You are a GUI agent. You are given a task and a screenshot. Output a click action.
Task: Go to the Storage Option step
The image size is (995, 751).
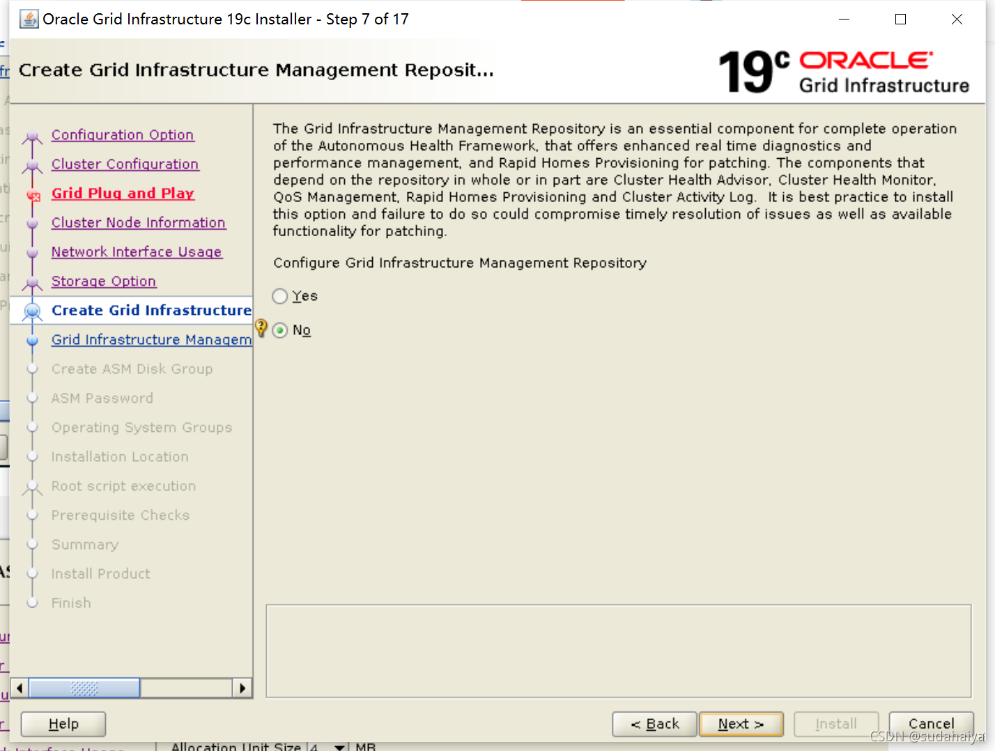[104, 281]
